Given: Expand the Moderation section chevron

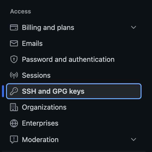Looking at the screenshot, I should pos(134,140).
